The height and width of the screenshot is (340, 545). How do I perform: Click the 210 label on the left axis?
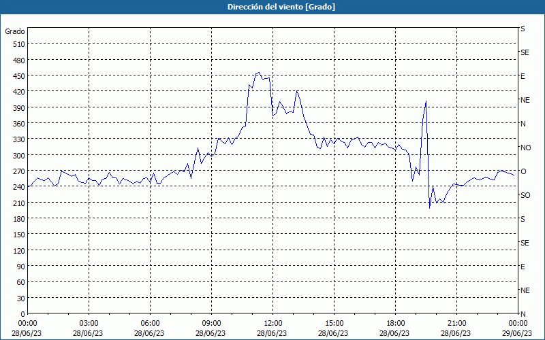tap(19, 203)
